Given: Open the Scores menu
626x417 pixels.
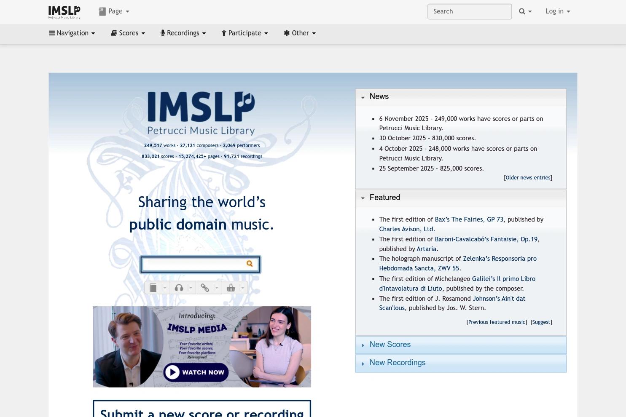Looking at the screenshot, I should tap(128, 33).
